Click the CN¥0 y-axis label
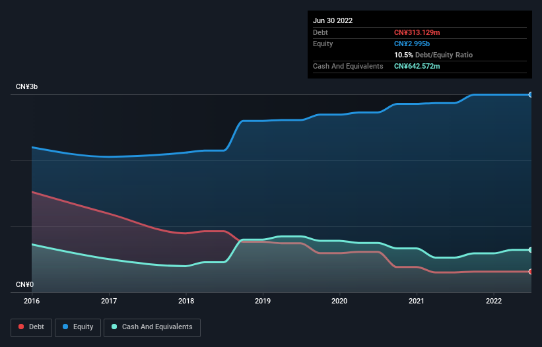542x347 pixels. 25,284
